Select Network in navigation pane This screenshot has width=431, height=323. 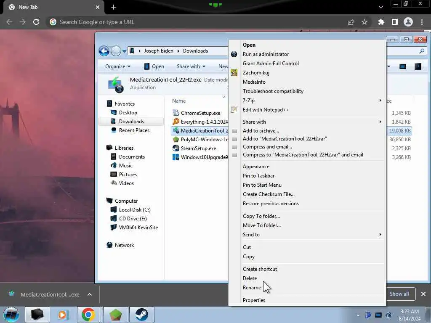coord(124,245)
